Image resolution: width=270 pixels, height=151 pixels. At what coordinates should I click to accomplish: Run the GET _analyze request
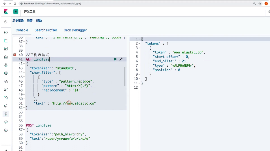[116, 59]
